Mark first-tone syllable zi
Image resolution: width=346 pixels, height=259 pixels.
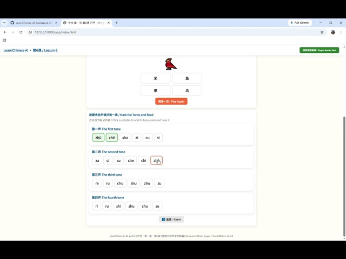pos(137,138)
